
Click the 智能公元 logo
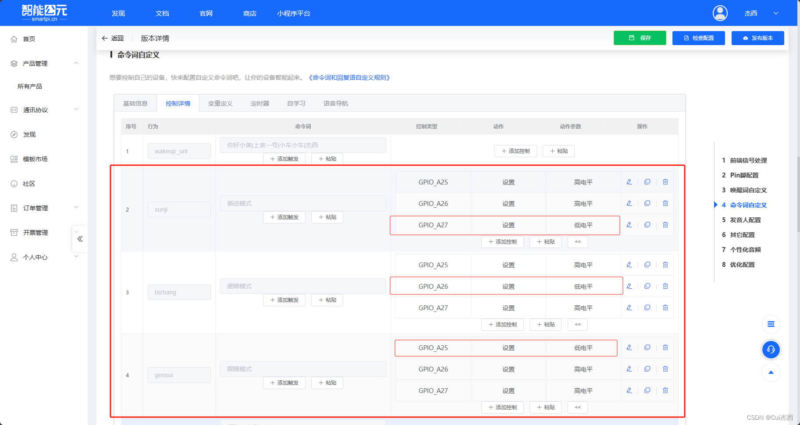44,13
